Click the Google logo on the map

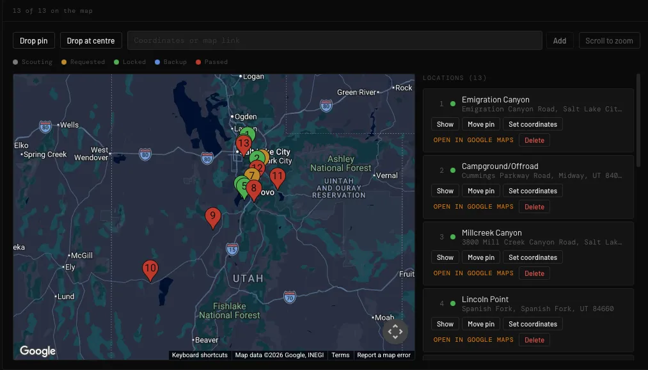(x=38, y=351)
